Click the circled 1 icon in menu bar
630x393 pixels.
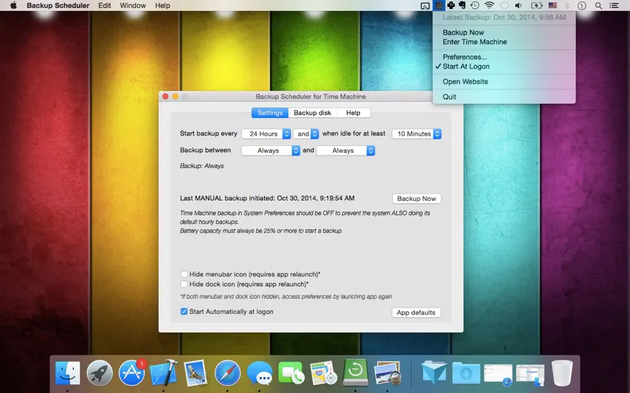click(x=581, y=5)
